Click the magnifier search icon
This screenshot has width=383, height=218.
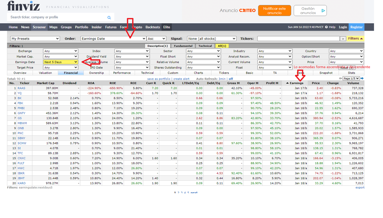[109, 18]
